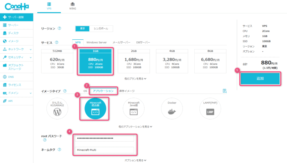Click the ConoHa logo
The image size is (287, 163).
(x=17, y=7)
